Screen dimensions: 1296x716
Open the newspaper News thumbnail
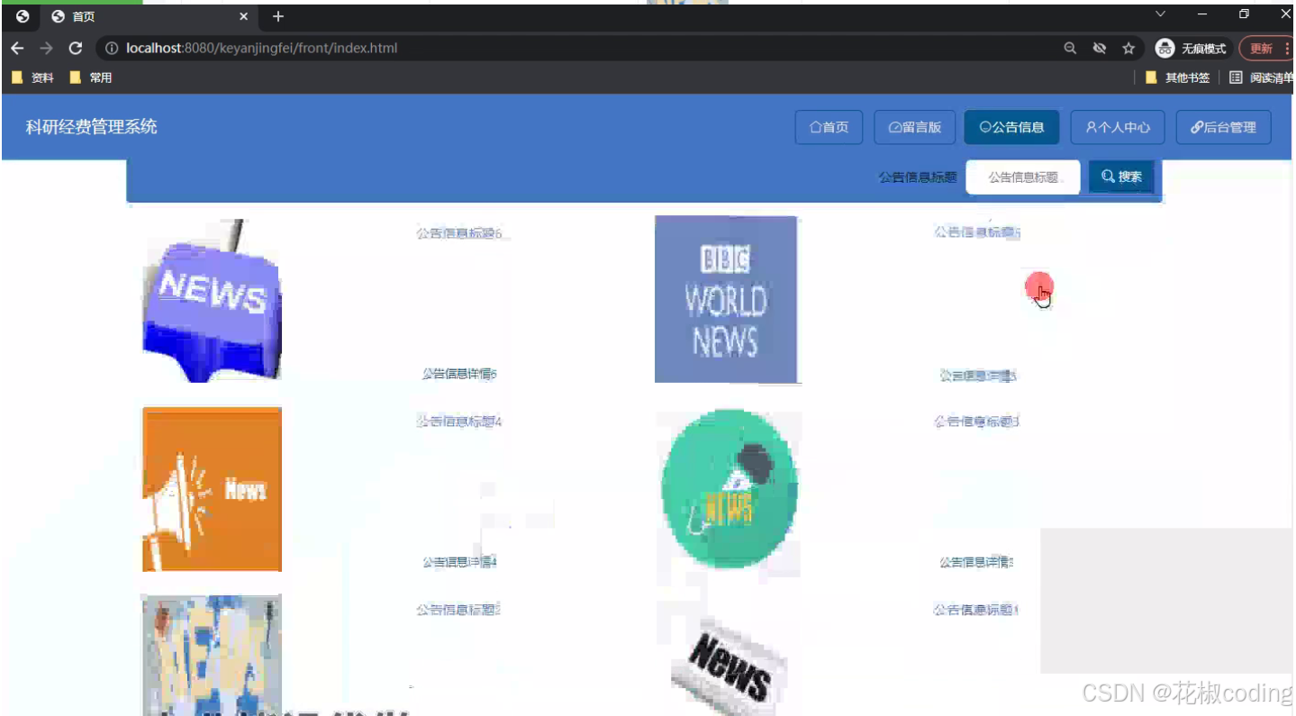click(729, 666)
